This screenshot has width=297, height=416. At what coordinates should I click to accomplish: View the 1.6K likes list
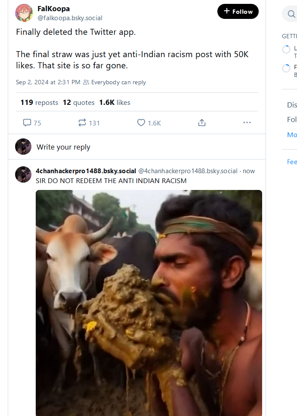pyautogui.click(x=114, y=102)
